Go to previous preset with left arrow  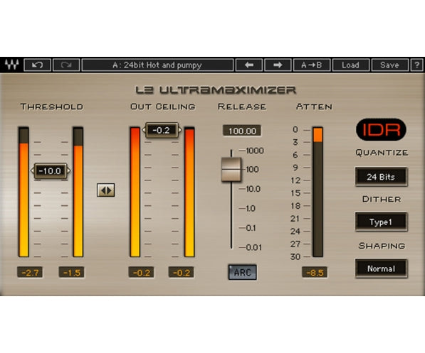pos(249,65)
